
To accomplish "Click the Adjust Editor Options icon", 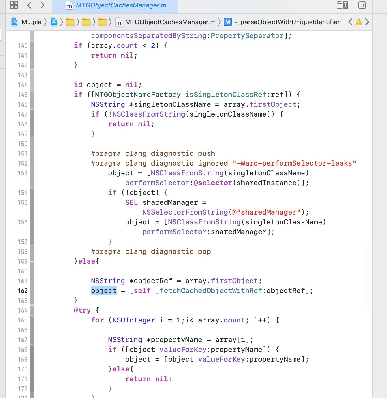I will tap(342, 5).
